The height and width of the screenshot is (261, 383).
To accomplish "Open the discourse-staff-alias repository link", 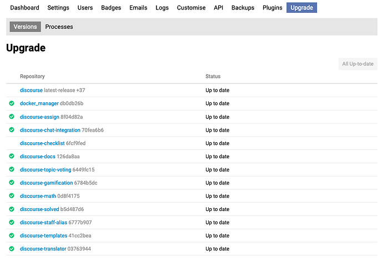I will [x=43, y=222].
